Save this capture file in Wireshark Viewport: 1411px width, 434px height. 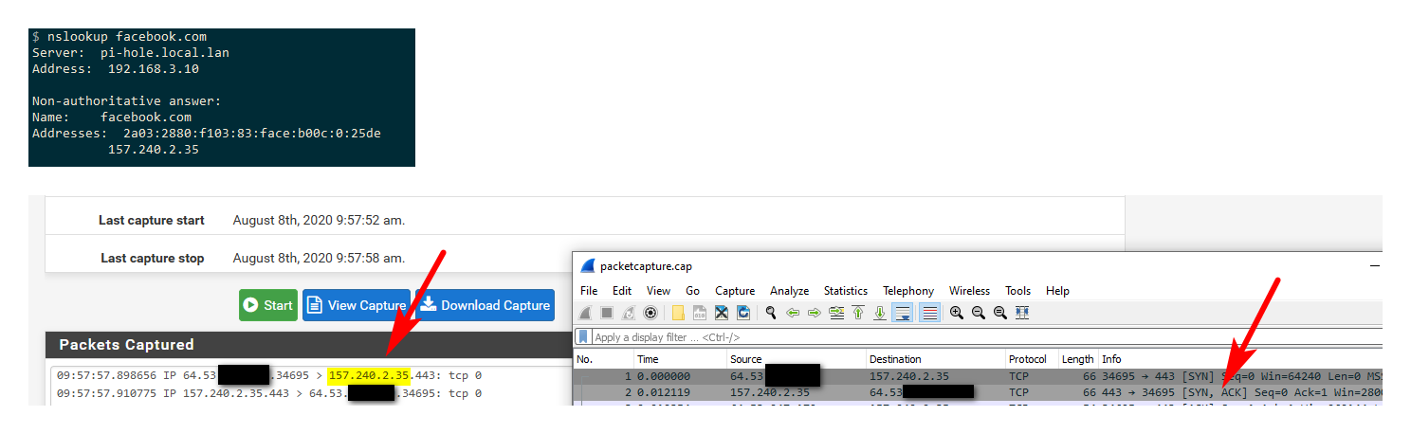(x=700, y=313)
